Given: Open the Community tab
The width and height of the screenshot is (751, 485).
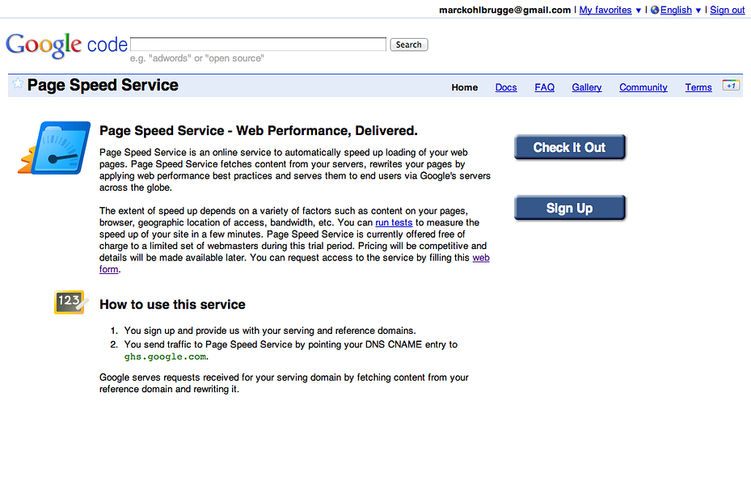Looking at the screenshot, I should click(643, 87).
